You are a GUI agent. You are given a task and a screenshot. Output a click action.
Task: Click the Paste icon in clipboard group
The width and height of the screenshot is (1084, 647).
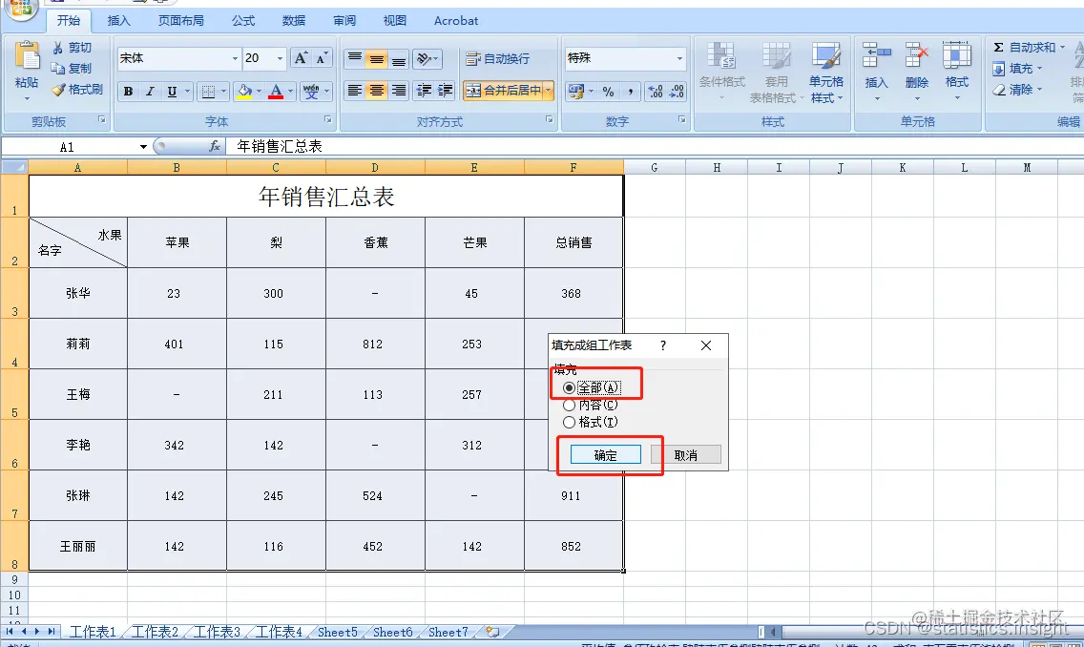click(27, 56)
